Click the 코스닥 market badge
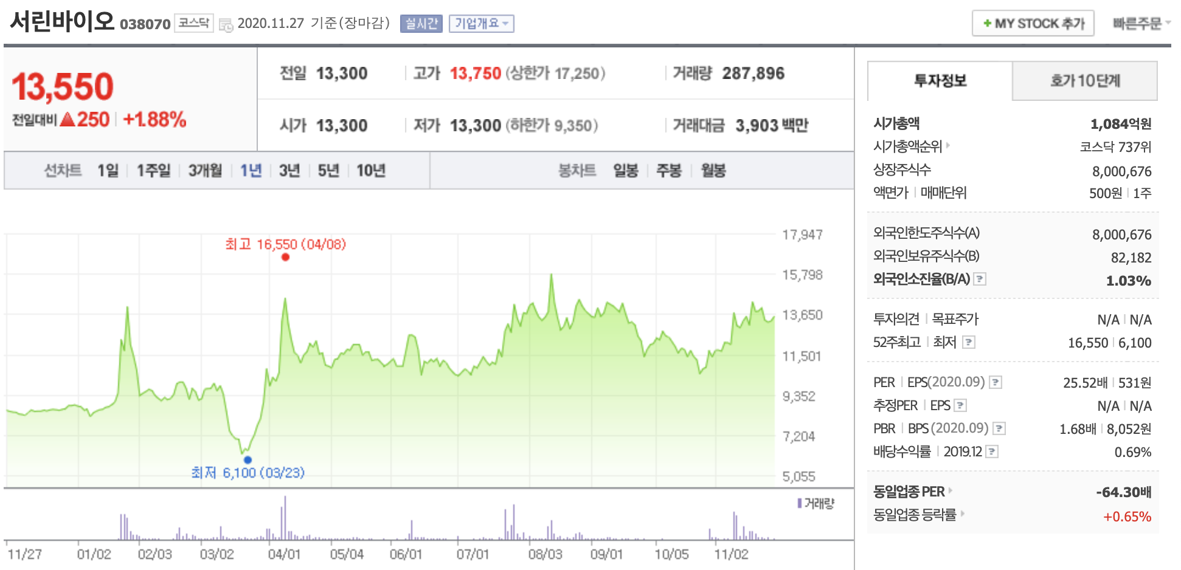The image size is (1181, 570). coord(194,23)
